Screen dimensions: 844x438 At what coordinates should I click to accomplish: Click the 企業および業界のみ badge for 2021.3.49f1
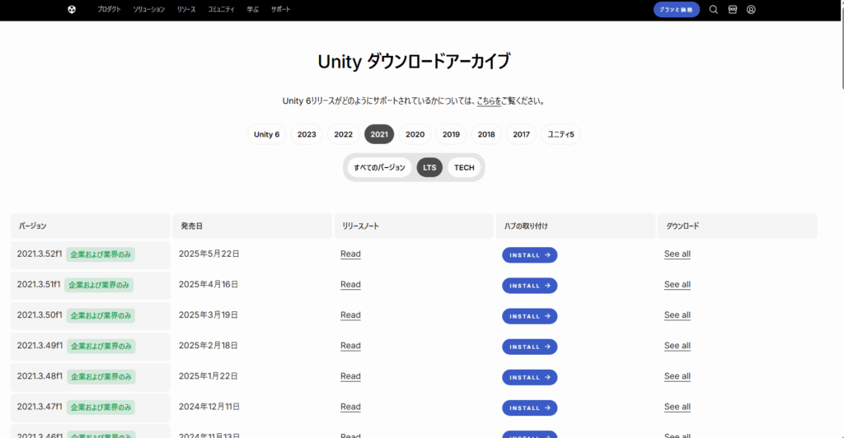[101, 347]
